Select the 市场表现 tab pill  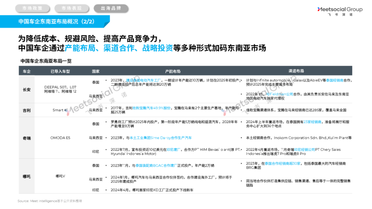pyautogui.click(x=72, y=8)
